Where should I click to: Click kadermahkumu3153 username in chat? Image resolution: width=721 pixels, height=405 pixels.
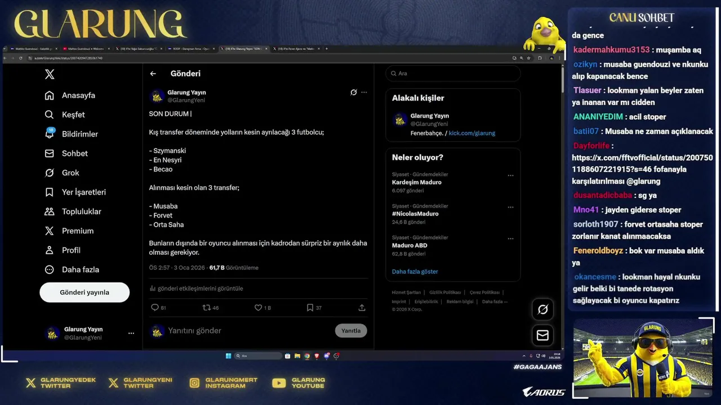pyautogui.click(x=612, y=49)
